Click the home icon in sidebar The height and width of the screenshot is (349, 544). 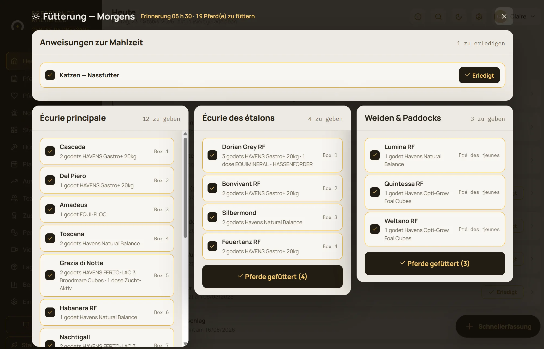14,61
